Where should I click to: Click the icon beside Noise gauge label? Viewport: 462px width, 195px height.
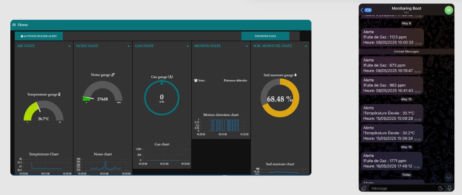coord(113,75)
